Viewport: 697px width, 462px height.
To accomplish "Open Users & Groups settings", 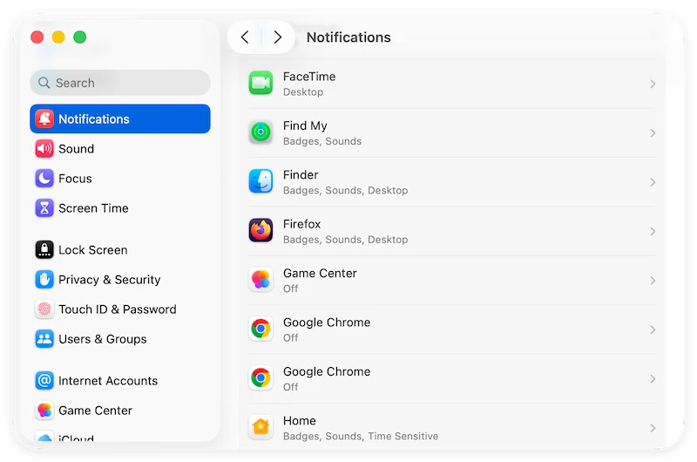I will (120, 339).
